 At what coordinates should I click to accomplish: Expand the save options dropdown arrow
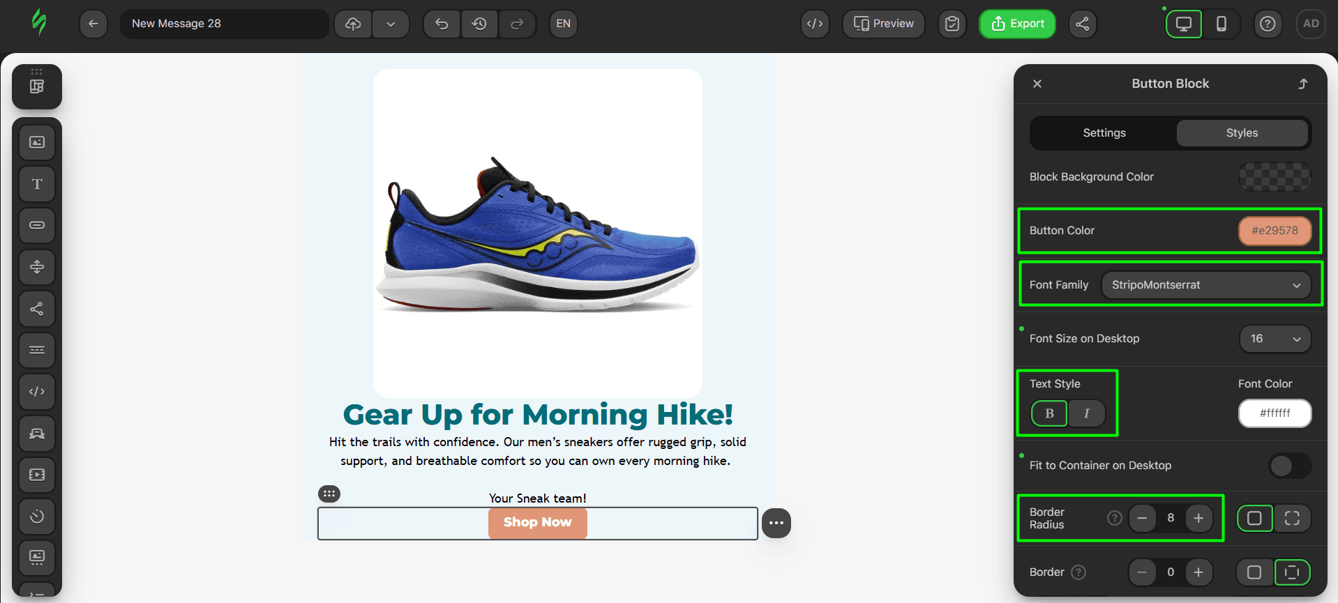tap(391, 24)
